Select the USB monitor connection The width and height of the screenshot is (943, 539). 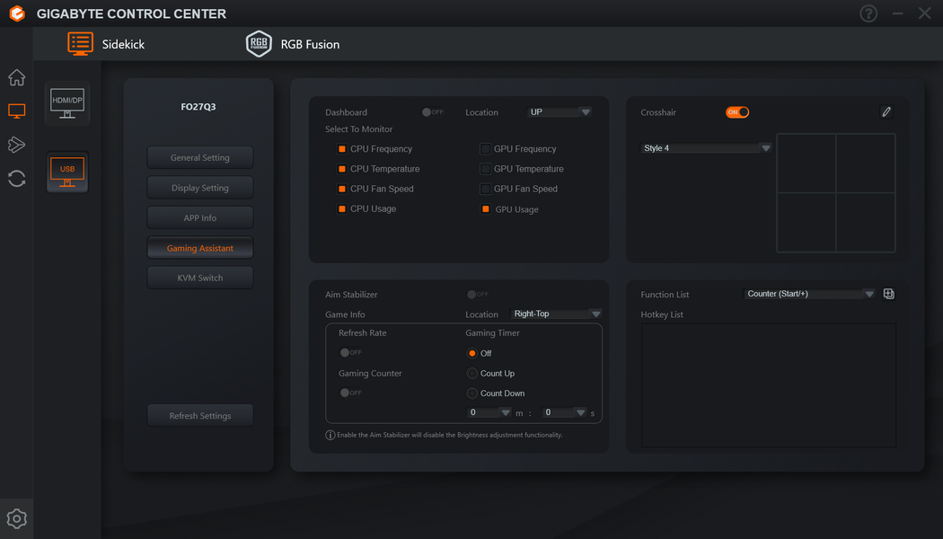[x=67, y=172]
